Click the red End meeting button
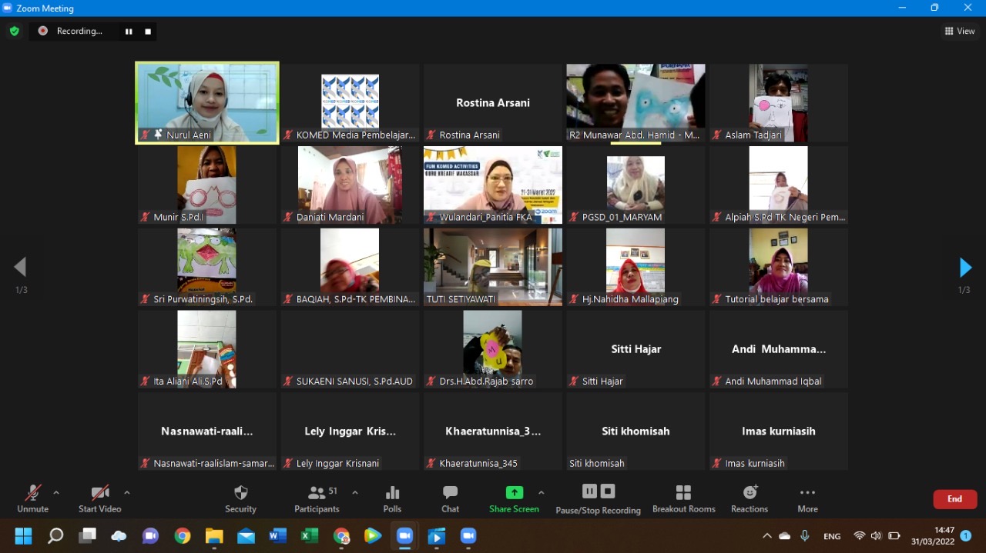Image resolution: width=986 pixels, height=553 pixels. (x=954, y=499)
